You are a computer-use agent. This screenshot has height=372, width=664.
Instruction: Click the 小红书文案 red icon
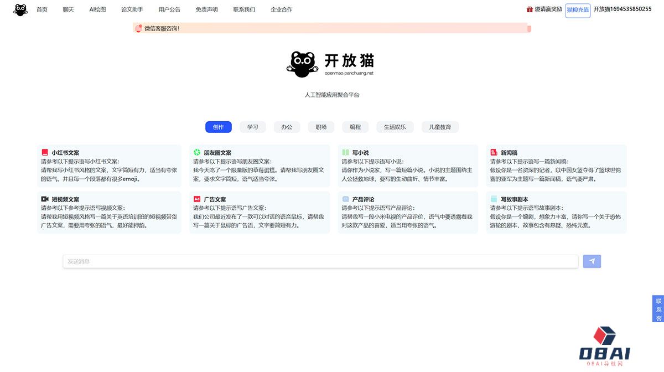click(x=45, y=153)
